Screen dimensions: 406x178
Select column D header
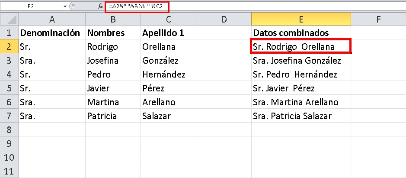pos(224,19)
